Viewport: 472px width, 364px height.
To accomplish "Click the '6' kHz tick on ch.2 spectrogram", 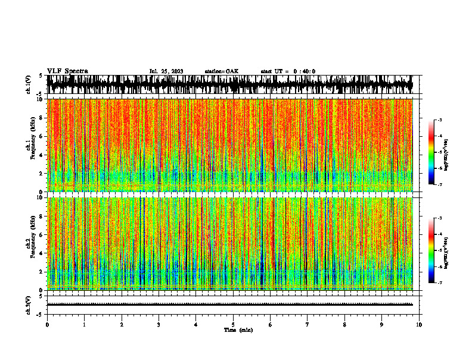I will point(42,235).
